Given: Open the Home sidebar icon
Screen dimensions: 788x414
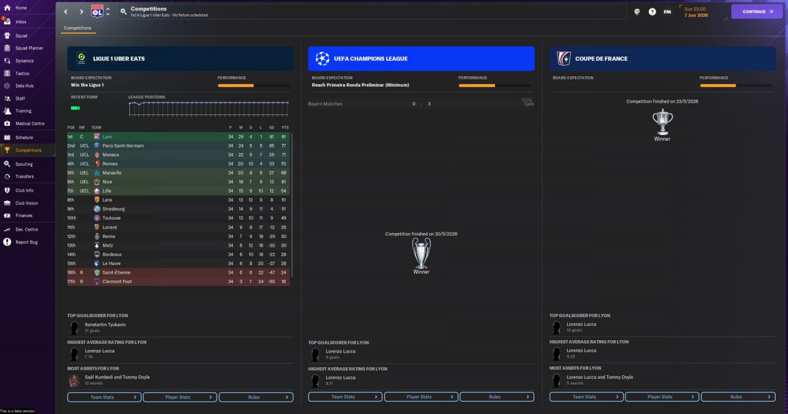Looking at the screenshot, I should (x=7, y=8).
